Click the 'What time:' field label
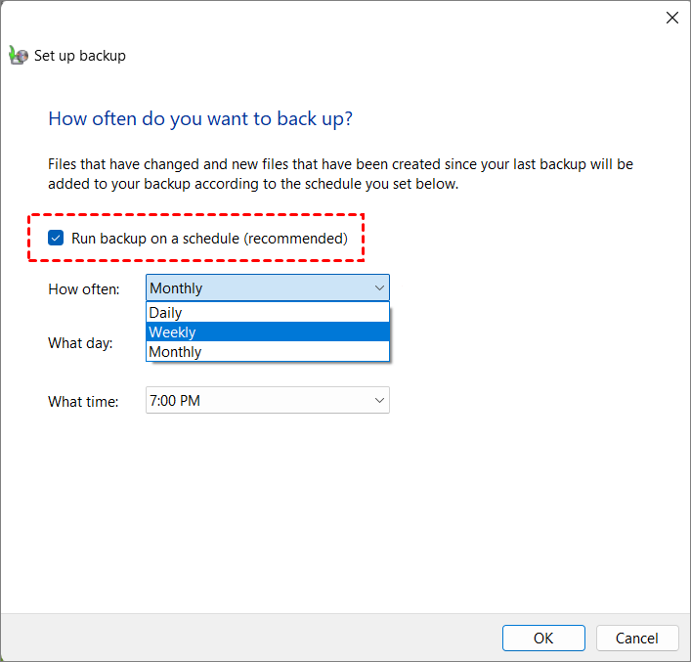This screenshot has height=662, width=691. point(83,401)
